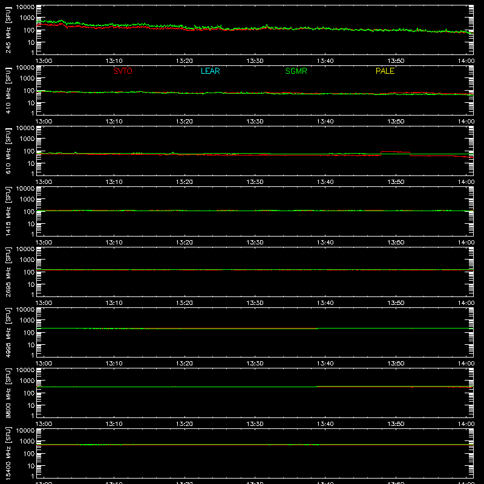
Task: Click the 1415 MHz [SFU] axis title
Action: [8, 211]
